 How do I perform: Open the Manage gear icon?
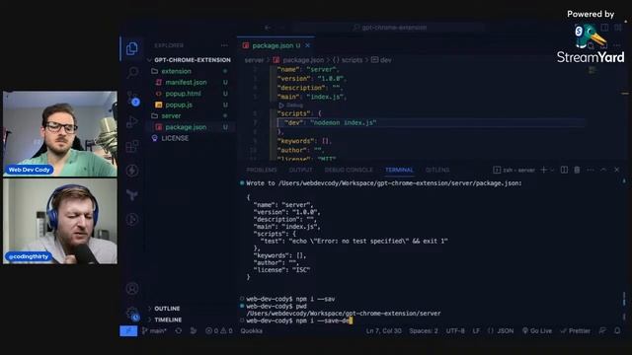click(x=132, y=314)
